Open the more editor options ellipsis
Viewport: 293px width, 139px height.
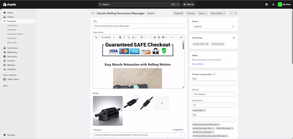172,37
